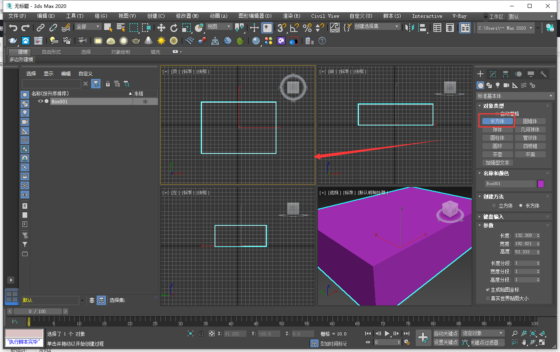Select the Scale tool icon

(x=187, y=28)
